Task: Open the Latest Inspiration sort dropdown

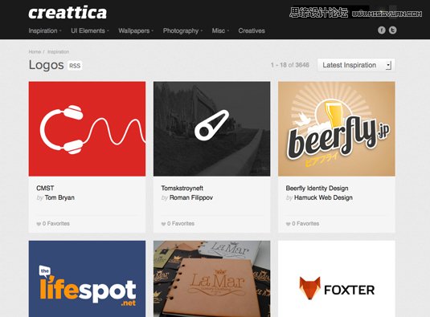Action: tap(356, 65)
